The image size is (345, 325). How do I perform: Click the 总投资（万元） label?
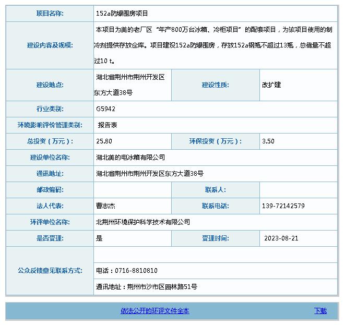[x=50, y=141]
